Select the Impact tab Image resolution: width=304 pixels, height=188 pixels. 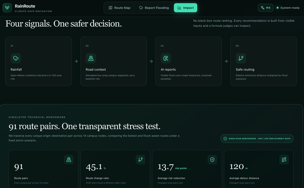pyautogui.click(x=186, y=8)
